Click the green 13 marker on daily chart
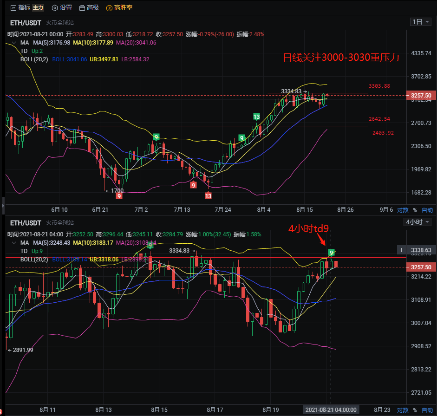 (x=256, y=116)
